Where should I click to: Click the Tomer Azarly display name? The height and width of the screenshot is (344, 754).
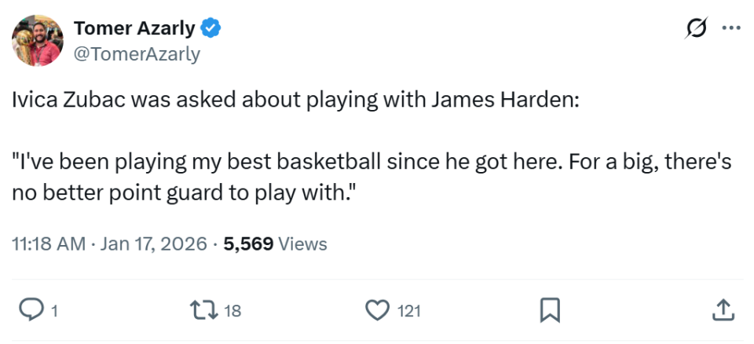pos(134,29)
